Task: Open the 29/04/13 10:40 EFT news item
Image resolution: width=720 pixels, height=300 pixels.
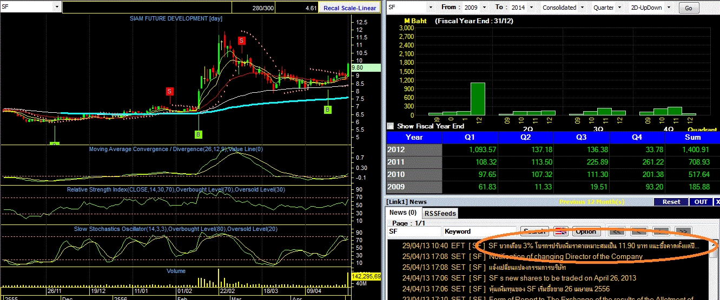Action: 550,245
